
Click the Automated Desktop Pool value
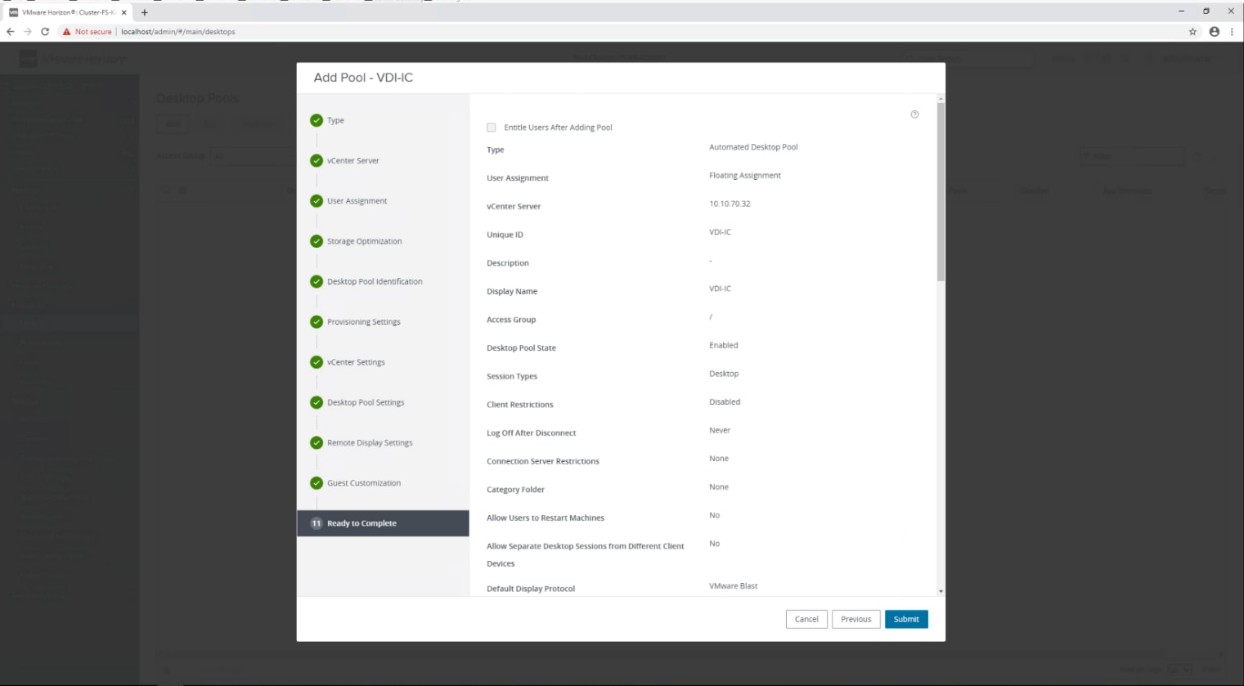coord(753,147)
